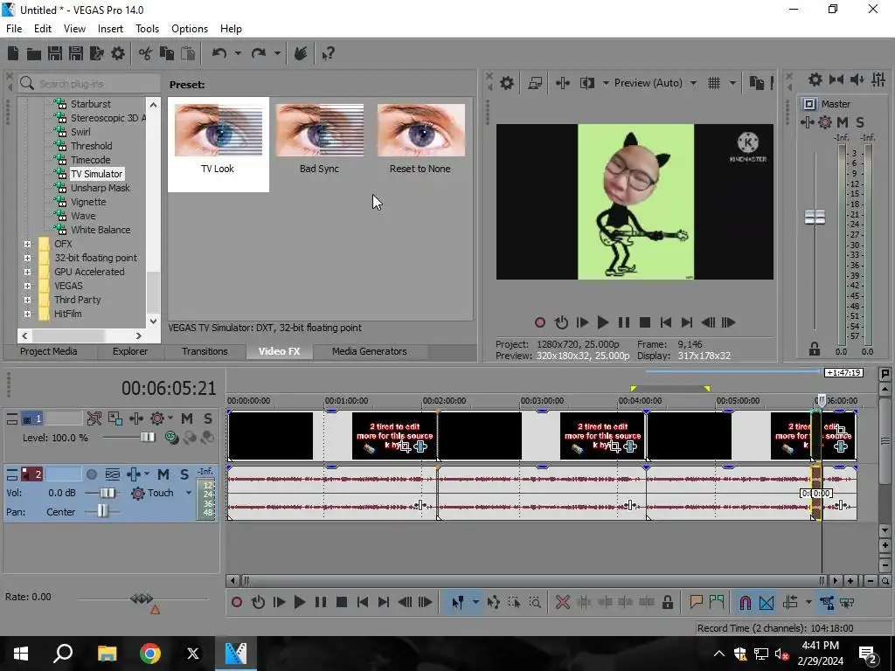Insert a region with the region icon

717,602
